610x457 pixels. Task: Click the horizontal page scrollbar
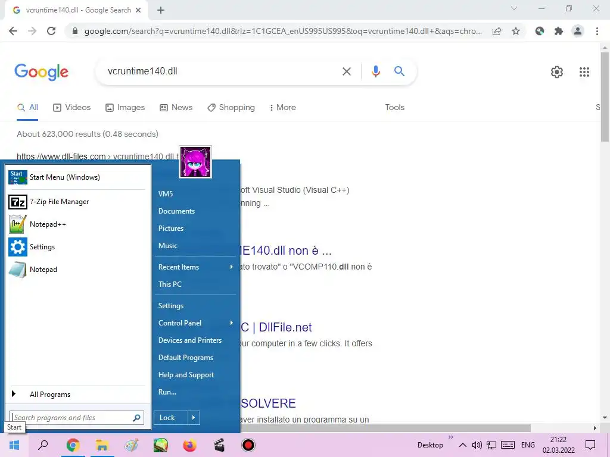[385, 428]
